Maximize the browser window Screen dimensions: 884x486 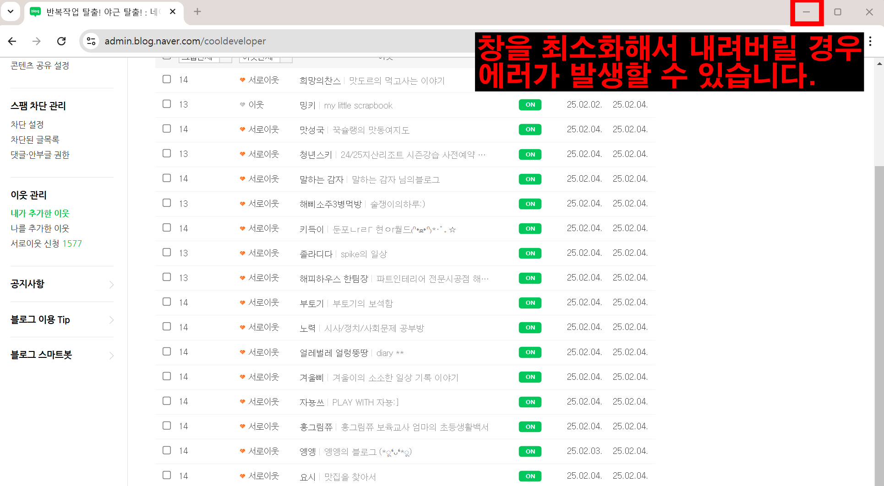pyautogui.click(x=838, y=12)
